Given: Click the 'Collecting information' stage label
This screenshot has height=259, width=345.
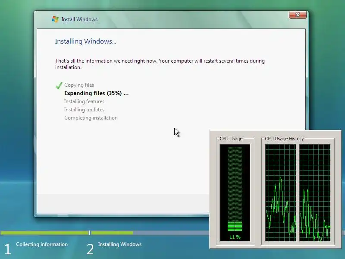Looking at the screenshot, I should [42, 244].
